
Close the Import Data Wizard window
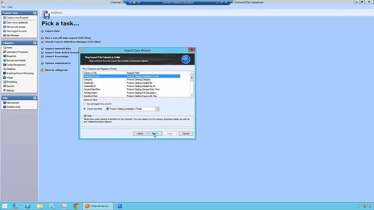click(x=192, y=50)
